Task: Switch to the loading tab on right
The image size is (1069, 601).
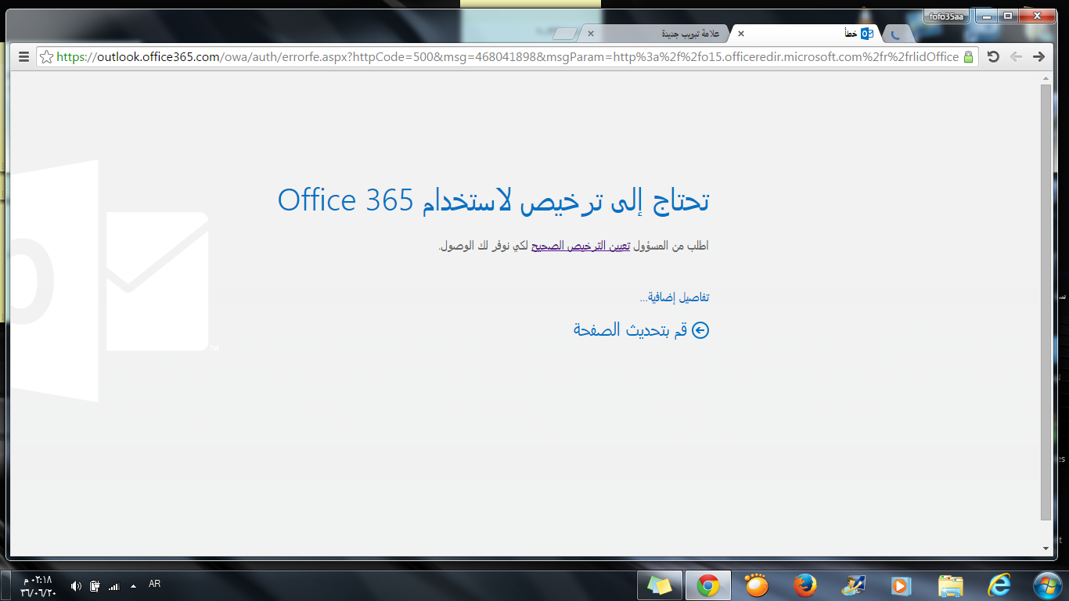Action: [898, 34]
